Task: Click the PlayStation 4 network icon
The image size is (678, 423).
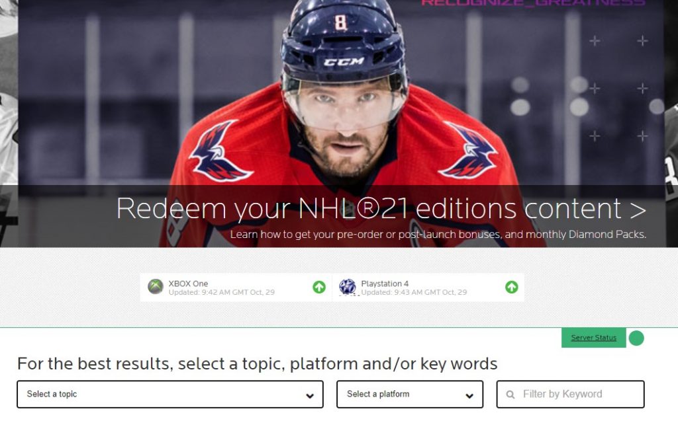Action: 348,287
